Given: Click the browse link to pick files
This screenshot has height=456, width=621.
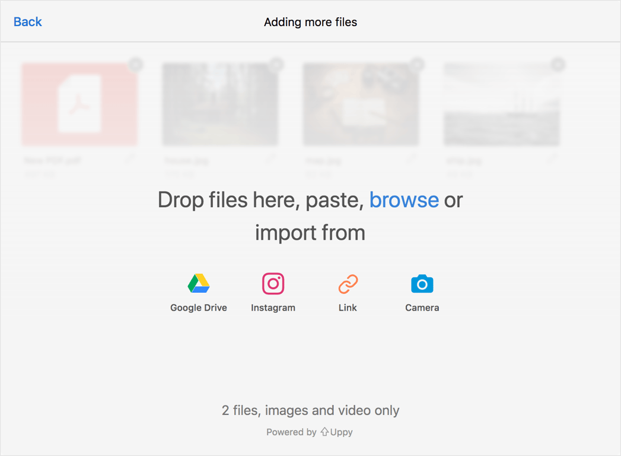Looking at the screenshot, I should (404, 200).
